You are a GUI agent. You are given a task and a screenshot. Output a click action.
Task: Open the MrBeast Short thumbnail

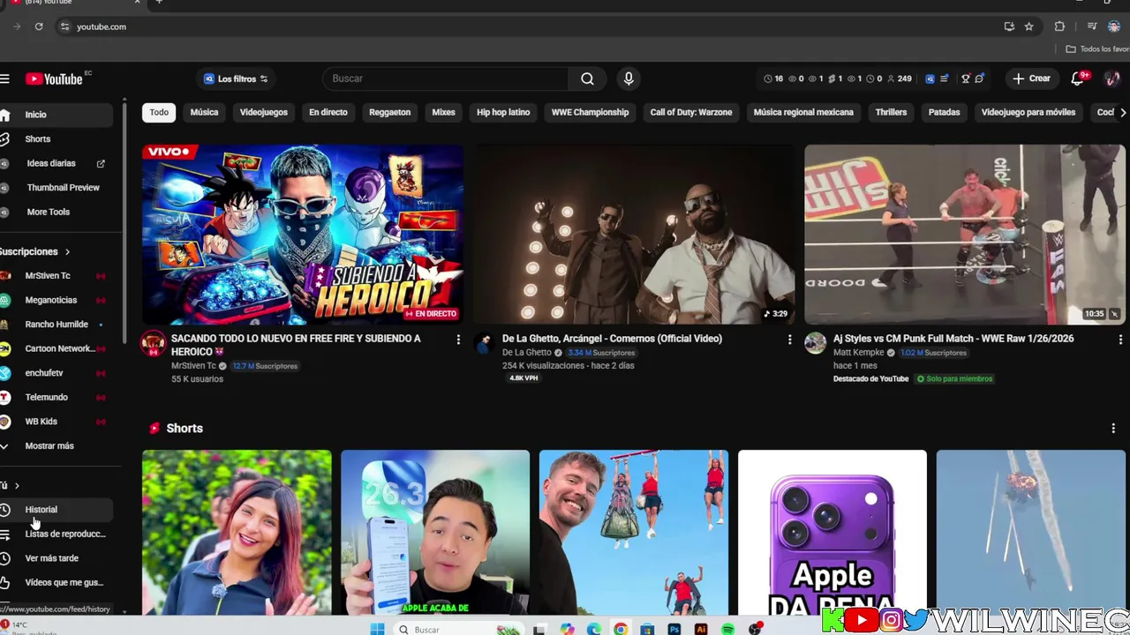click(634, 533)
